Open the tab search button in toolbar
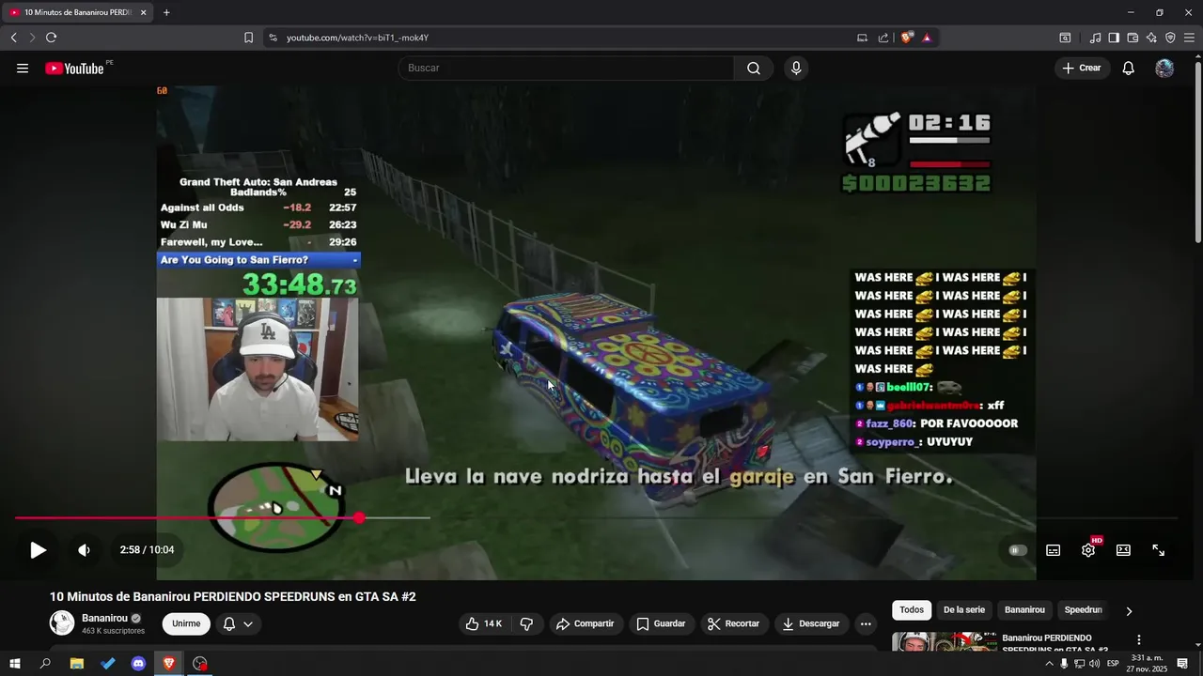Screen dimensions: 1203x676 coord(1065,38)
